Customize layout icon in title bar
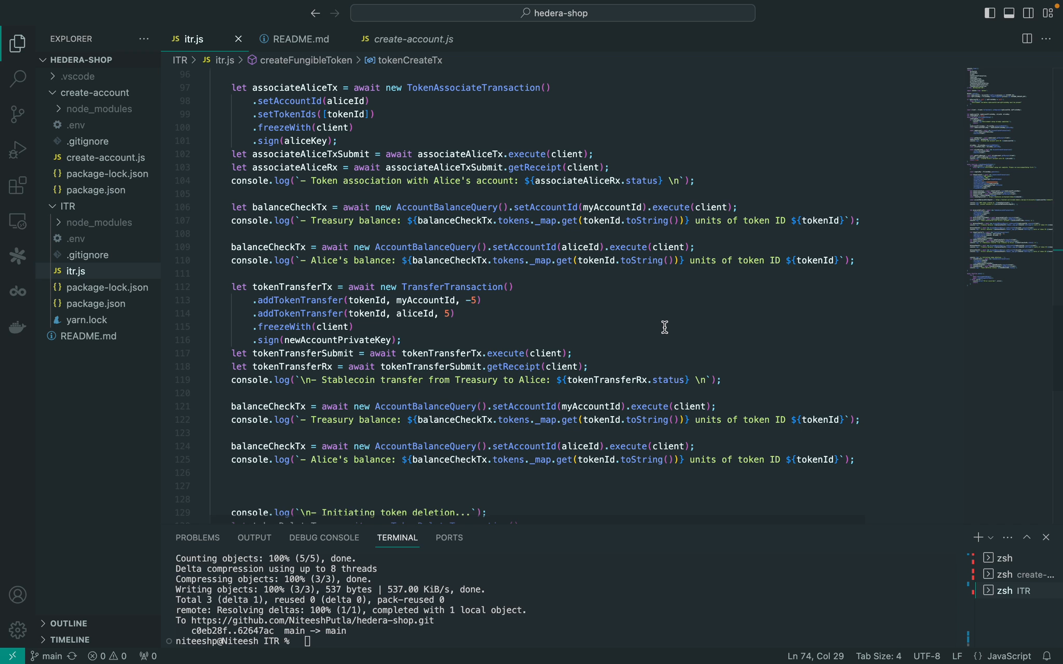The height and width of the screenshot is (664, 1063). 1048,13
